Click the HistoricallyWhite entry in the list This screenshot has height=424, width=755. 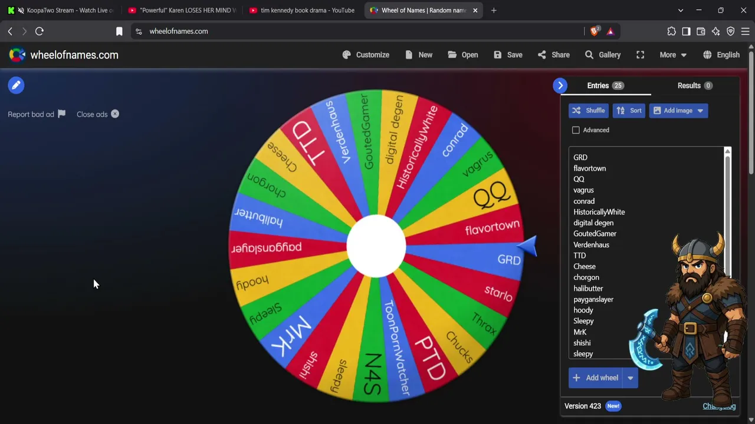tap(599, 212)
